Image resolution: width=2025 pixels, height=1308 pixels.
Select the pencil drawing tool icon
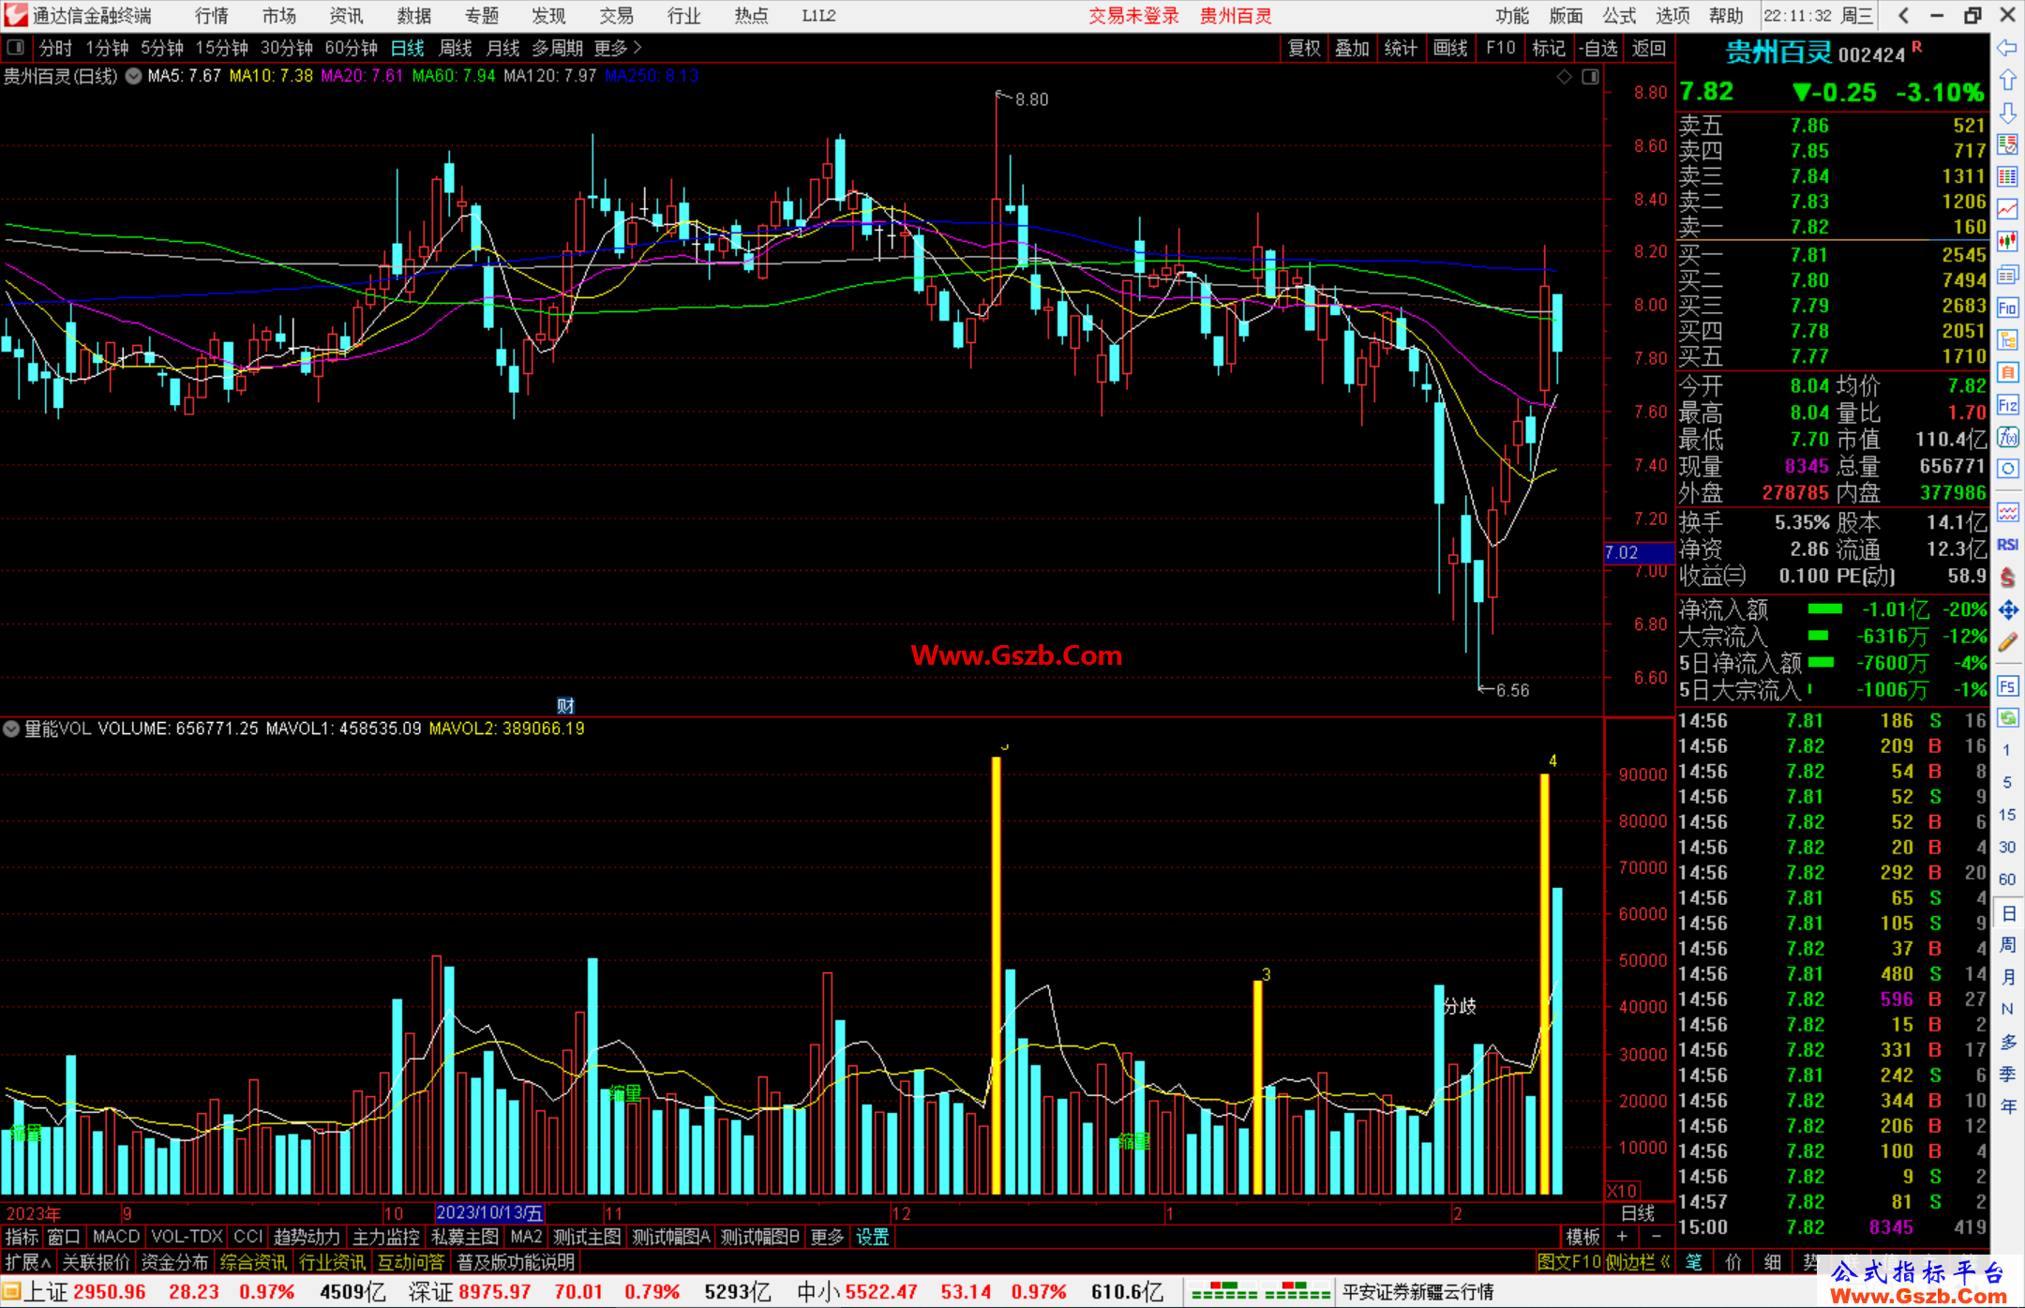pos(2007,642)
